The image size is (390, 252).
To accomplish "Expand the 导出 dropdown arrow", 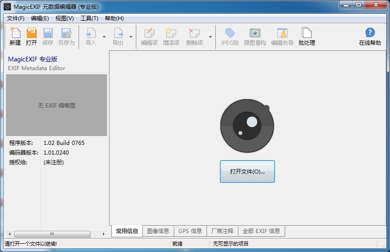I will [131, 37].
